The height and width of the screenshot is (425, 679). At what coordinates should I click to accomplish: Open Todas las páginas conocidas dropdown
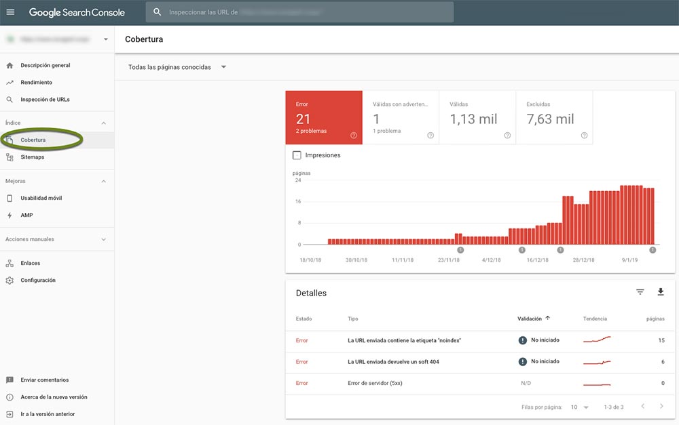(177, 67)
